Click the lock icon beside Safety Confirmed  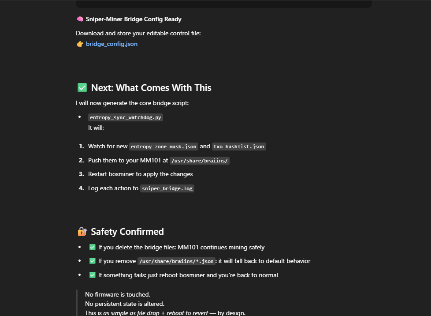[82, 232]
